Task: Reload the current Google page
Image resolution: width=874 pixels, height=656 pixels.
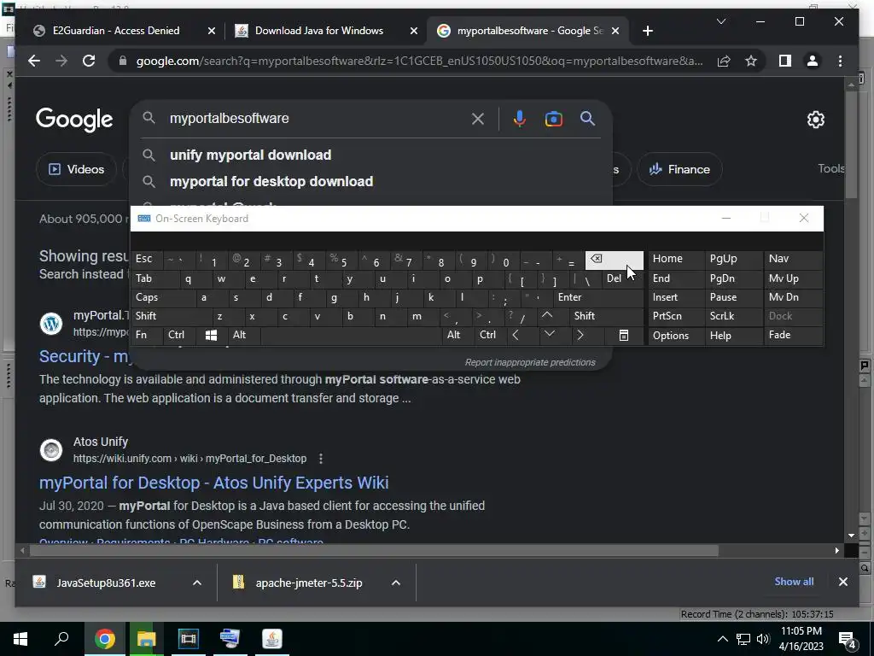Action: (x=89, y=61)
